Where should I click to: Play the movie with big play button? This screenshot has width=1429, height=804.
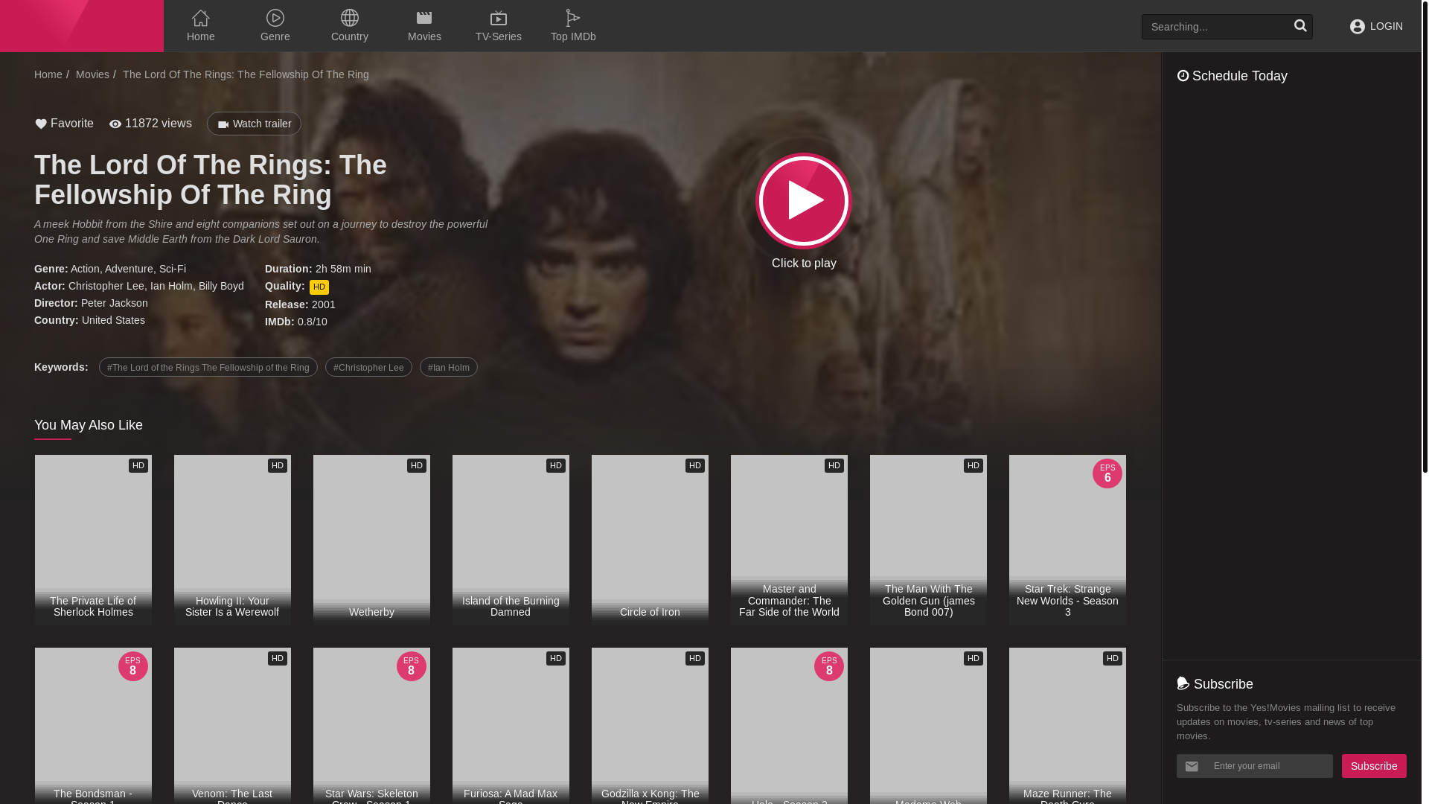coord(804,200)
